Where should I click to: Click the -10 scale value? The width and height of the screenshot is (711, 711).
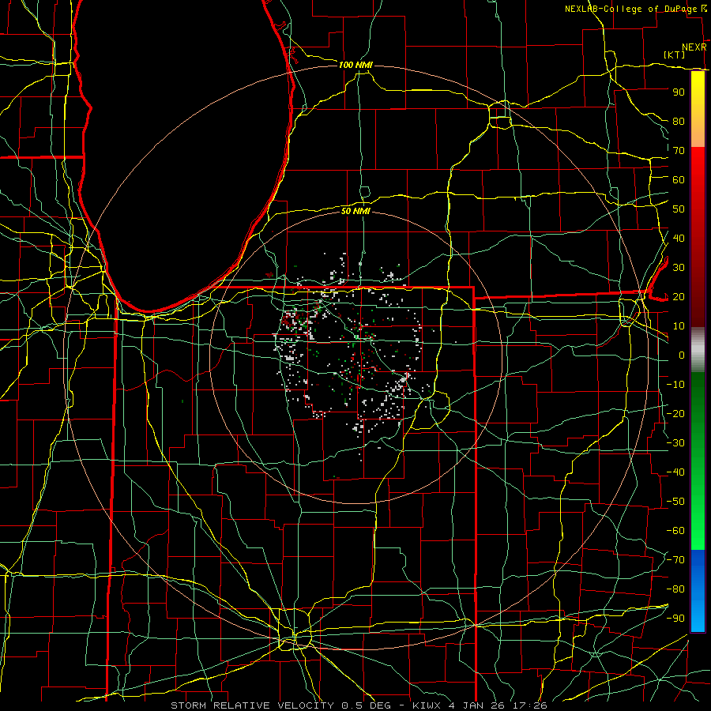[675, 385]
